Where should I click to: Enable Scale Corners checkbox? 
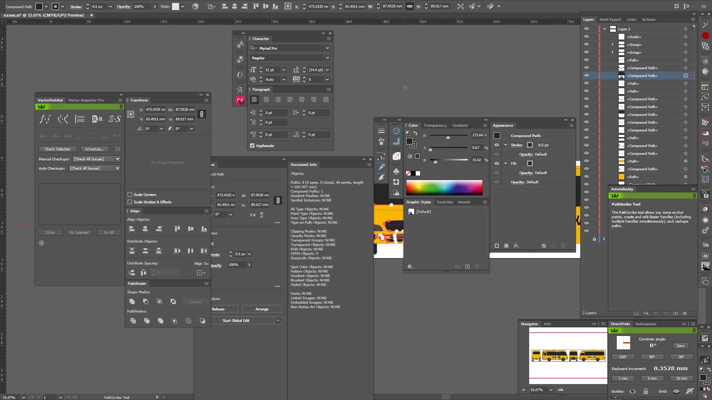[x=130, y=194]
